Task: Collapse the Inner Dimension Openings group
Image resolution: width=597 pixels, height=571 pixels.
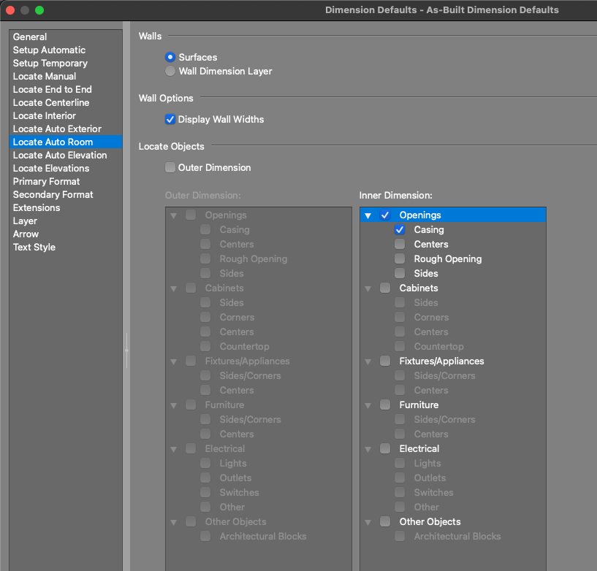Action: point(368,215)
